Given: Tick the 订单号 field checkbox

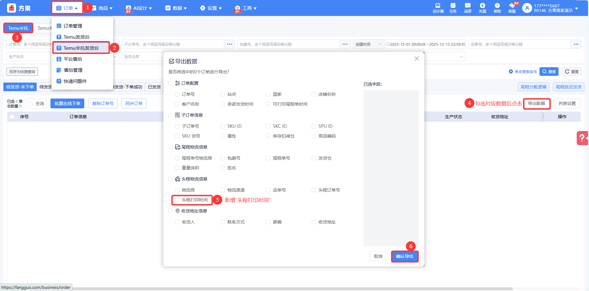Looking at the screenshot, I should [177, 94].
